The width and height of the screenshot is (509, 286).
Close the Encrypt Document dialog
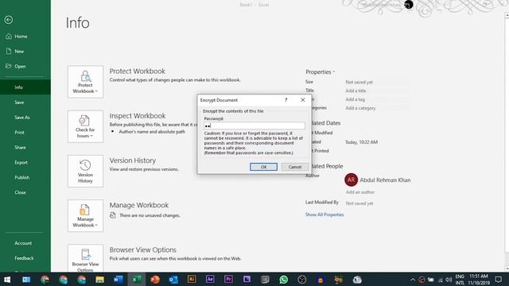(x=302, y=100)
